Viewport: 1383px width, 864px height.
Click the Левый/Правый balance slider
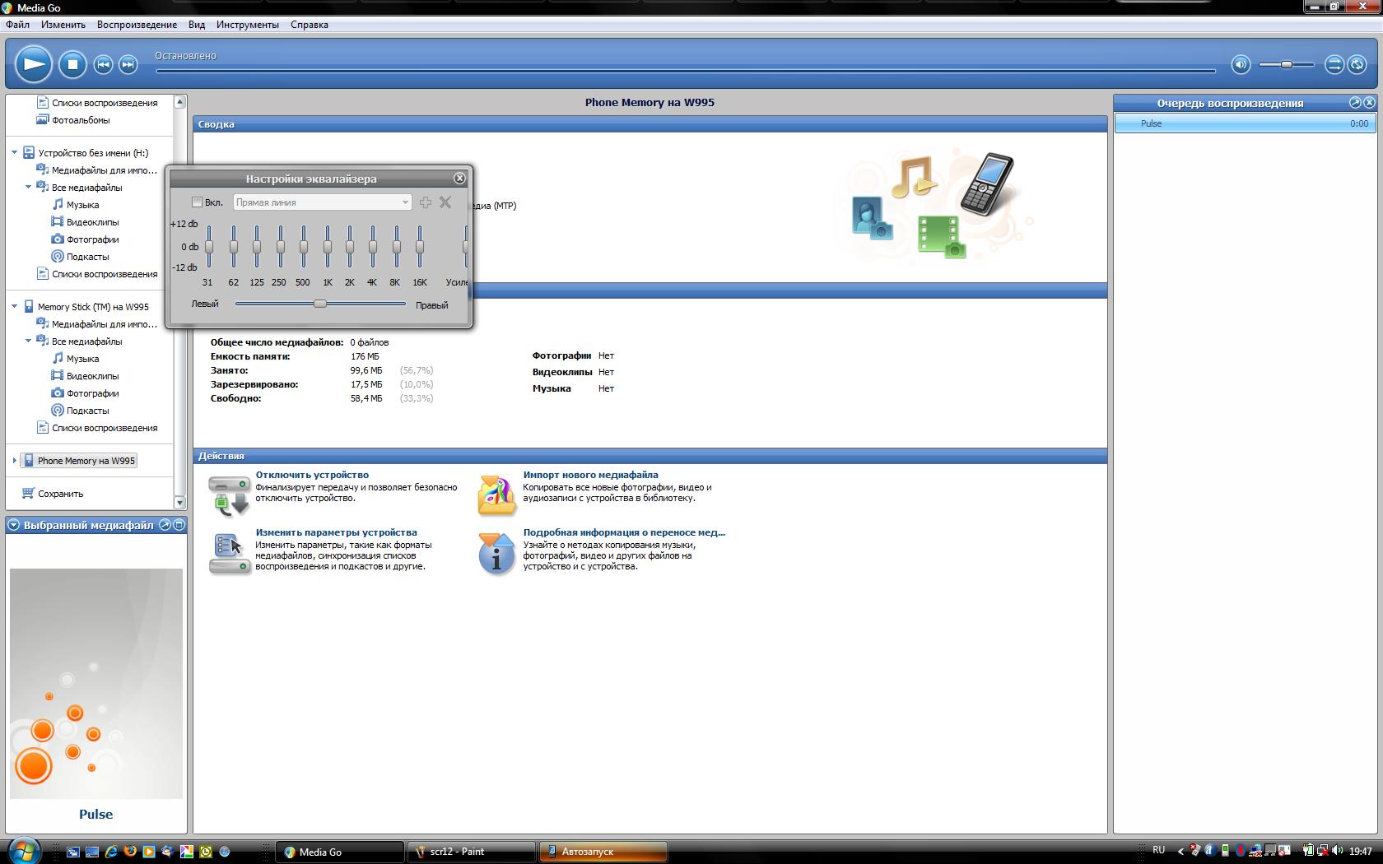coord(320,304)
